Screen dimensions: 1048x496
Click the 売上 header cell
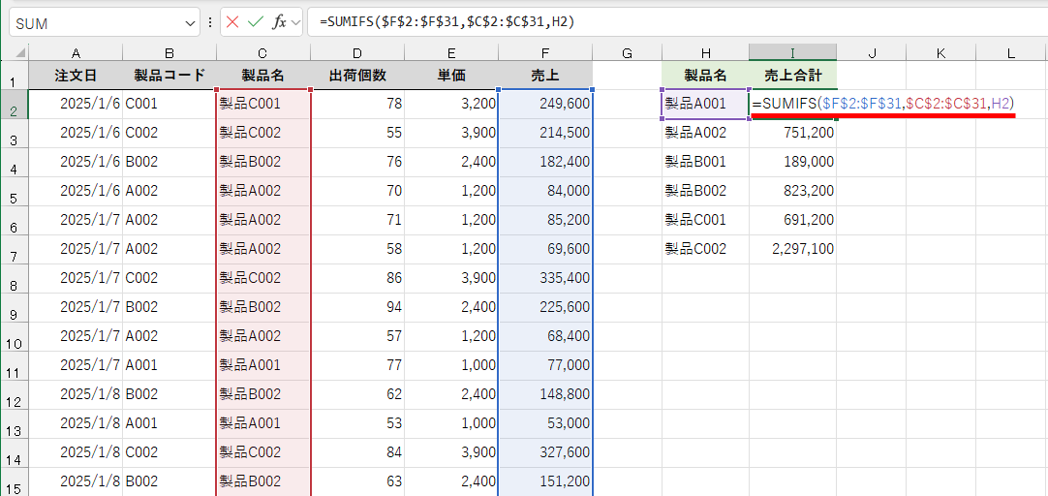545,76
